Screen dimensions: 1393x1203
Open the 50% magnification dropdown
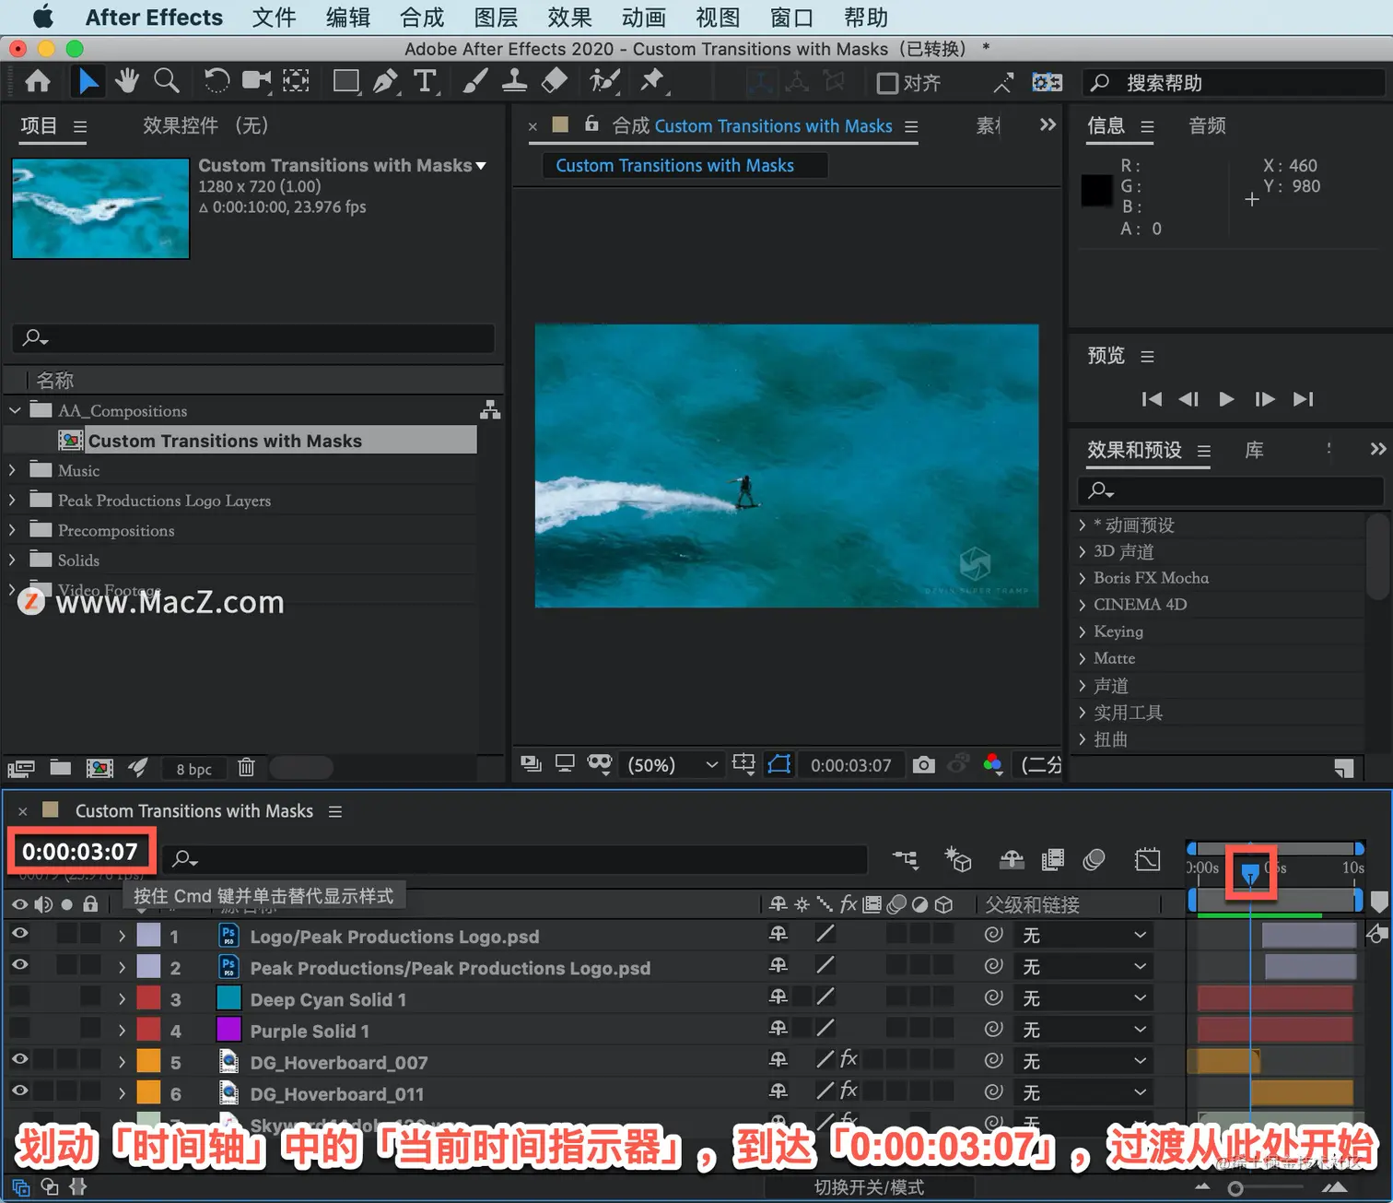coord(673,765)
